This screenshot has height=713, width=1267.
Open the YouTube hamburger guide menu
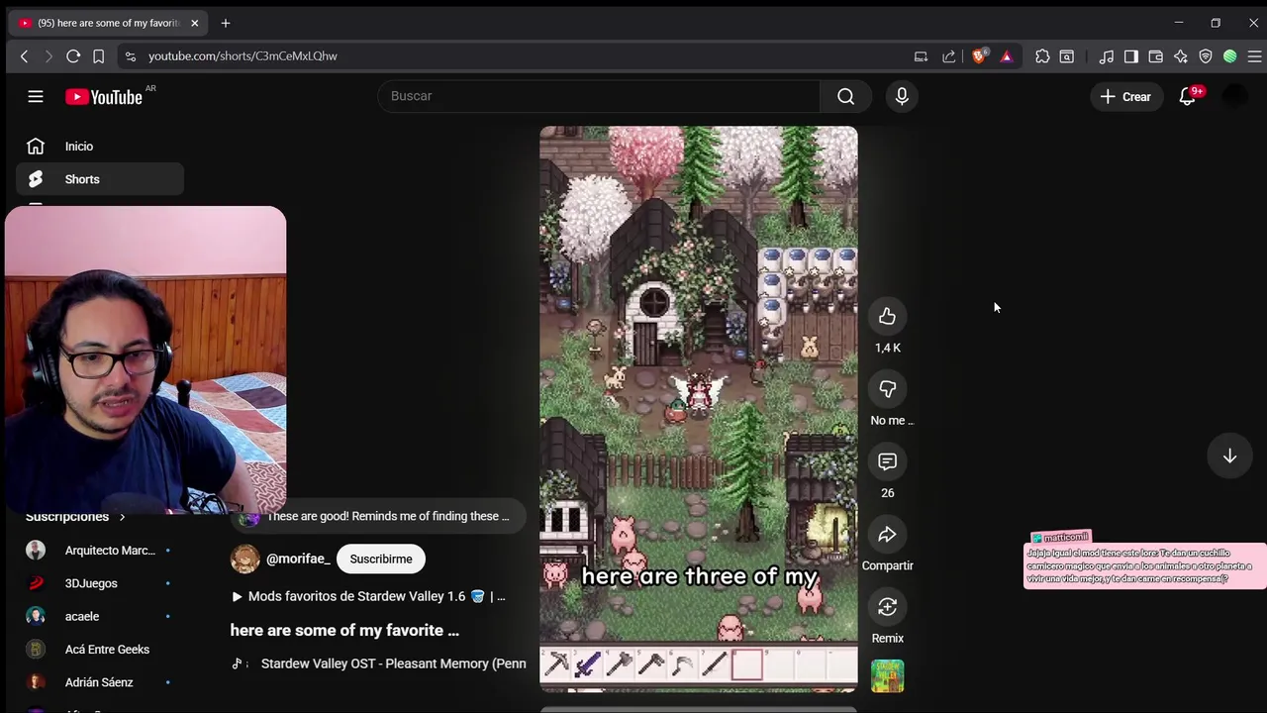tap(36, 96)
